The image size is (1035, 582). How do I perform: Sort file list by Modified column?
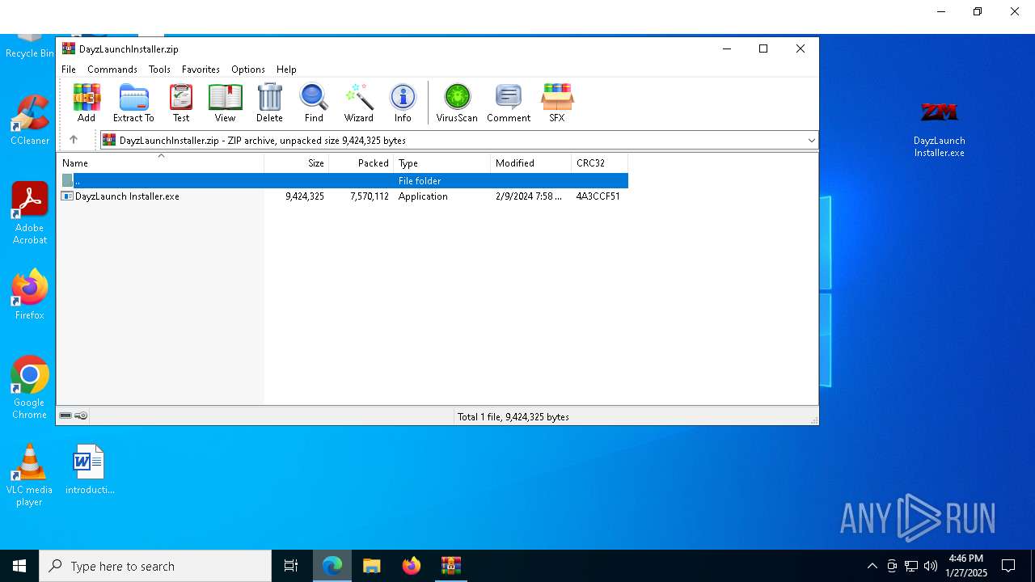pyautogui.click(x=531, y=163)
